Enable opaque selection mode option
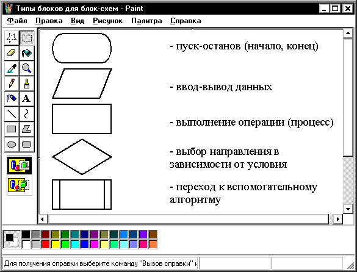357x272 pixels. (20, 165)
